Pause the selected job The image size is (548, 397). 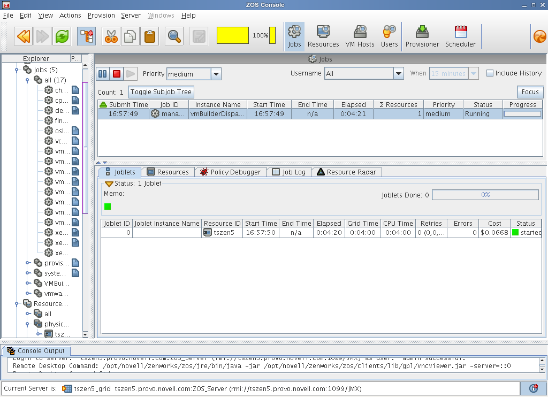coord(103,74)
